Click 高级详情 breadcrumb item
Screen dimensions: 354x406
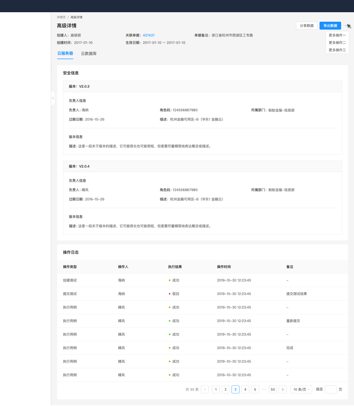pos(76,17)
